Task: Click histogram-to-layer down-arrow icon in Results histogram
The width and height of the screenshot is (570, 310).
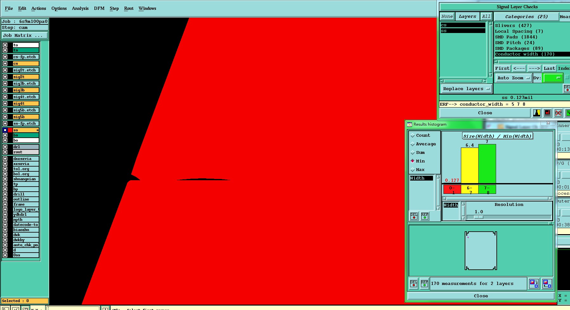Action: (534, 283)
